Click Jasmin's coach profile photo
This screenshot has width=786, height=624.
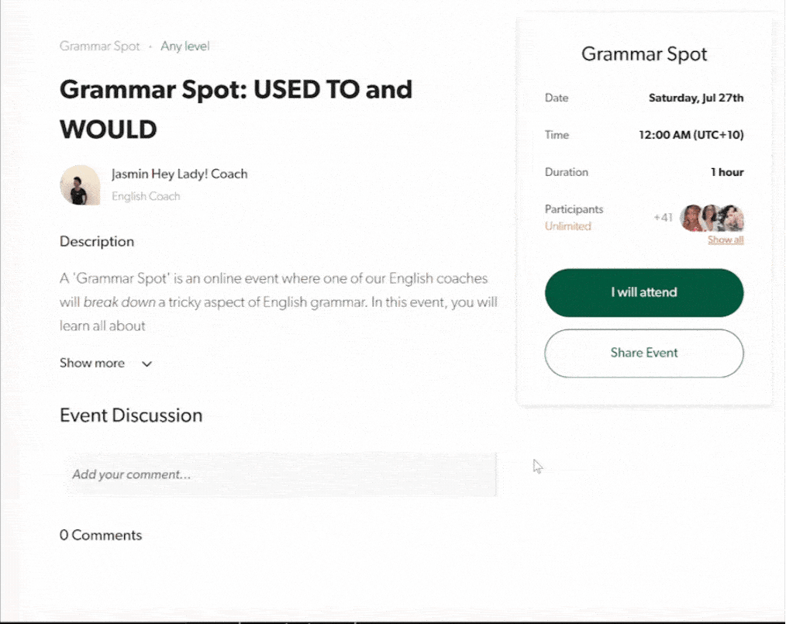(x=80, y=185)
